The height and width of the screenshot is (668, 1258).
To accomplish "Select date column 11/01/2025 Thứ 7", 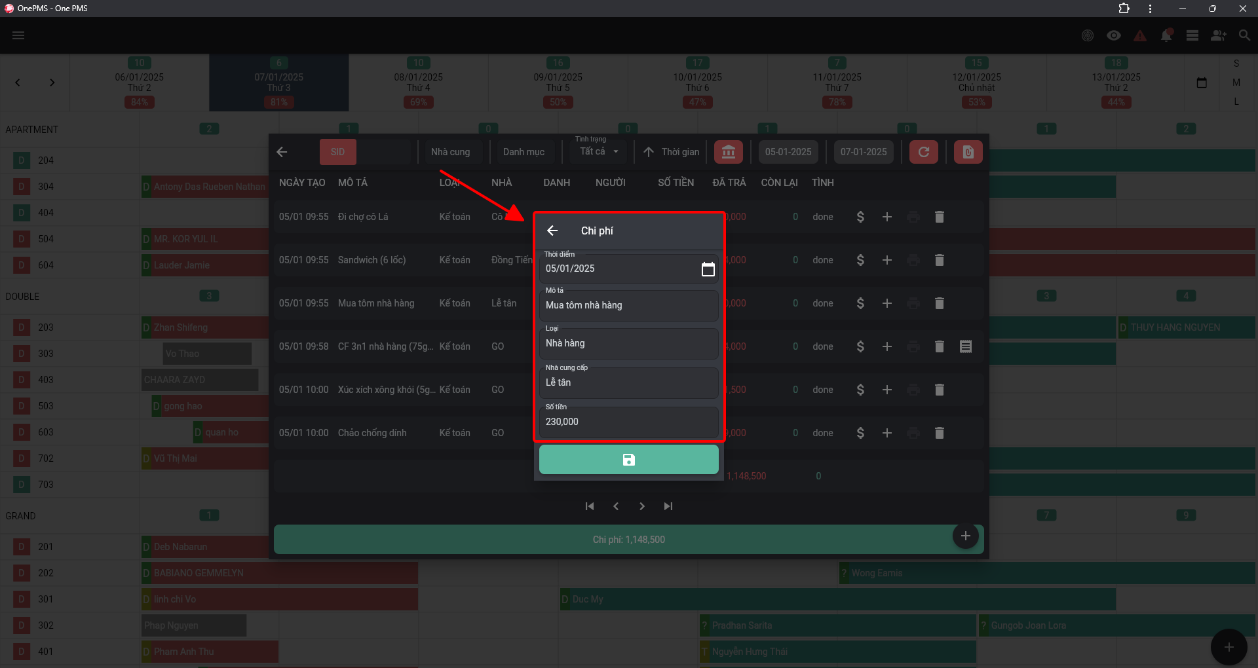I will [x=837, y=83].
